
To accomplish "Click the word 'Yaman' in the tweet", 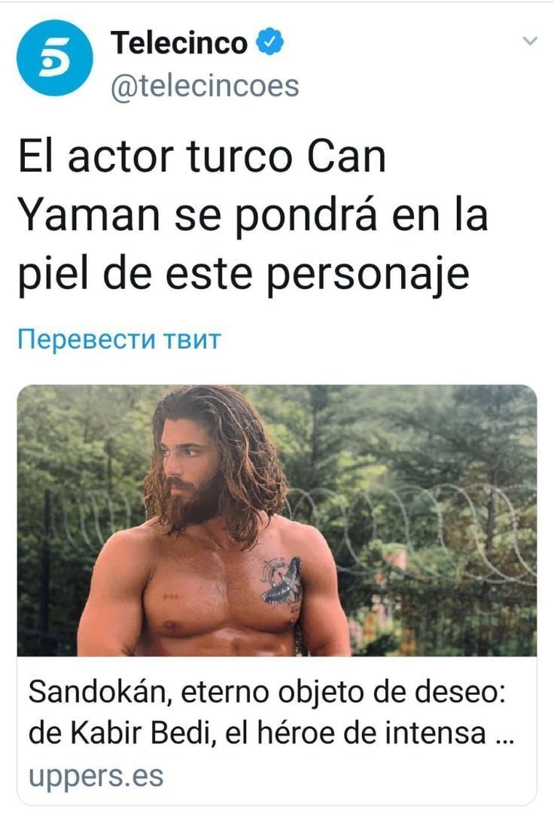I will pos(89,215).
